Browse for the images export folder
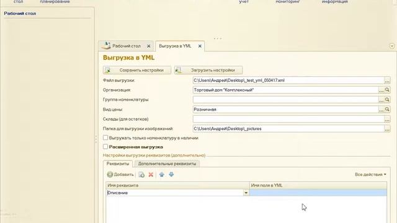The width and height of the screenshot is (397, 223). pos(387,129)
